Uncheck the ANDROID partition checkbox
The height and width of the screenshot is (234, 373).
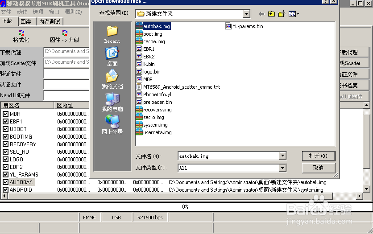coord(5,190)
